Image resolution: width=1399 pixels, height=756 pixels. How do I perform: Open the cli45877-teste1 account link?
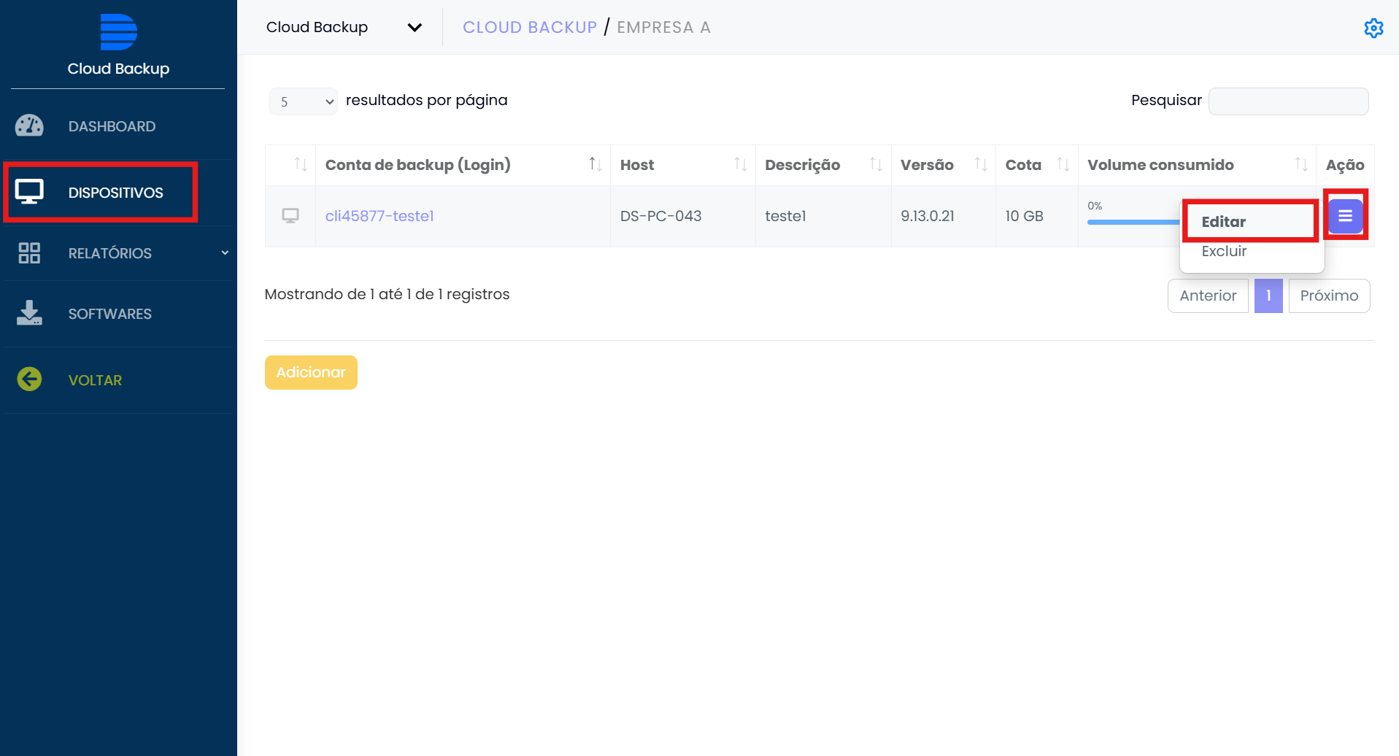click(x=379, y=216)
